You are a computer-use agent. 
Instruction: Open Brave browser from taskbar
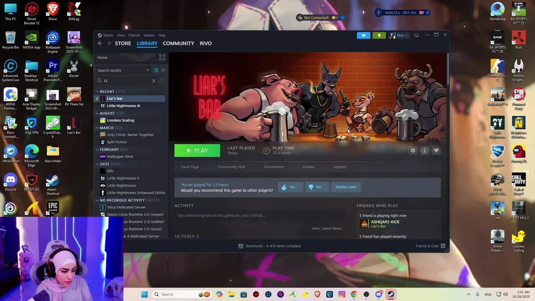point(317,294)
